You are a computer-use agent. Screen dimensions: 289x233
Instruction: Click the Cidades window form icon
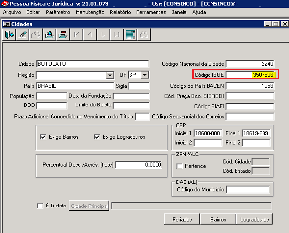point(6,24)
